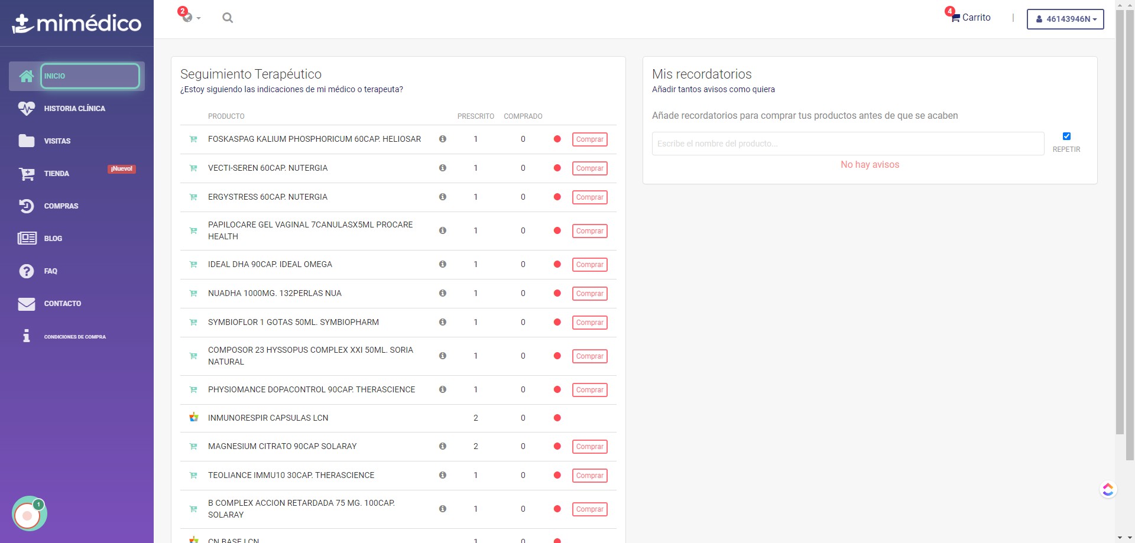The image size is (1135, 543).
Task: Show info for FOSKASPAG KALIUM PHOSPHORICUM
Action: pos(442,139)
